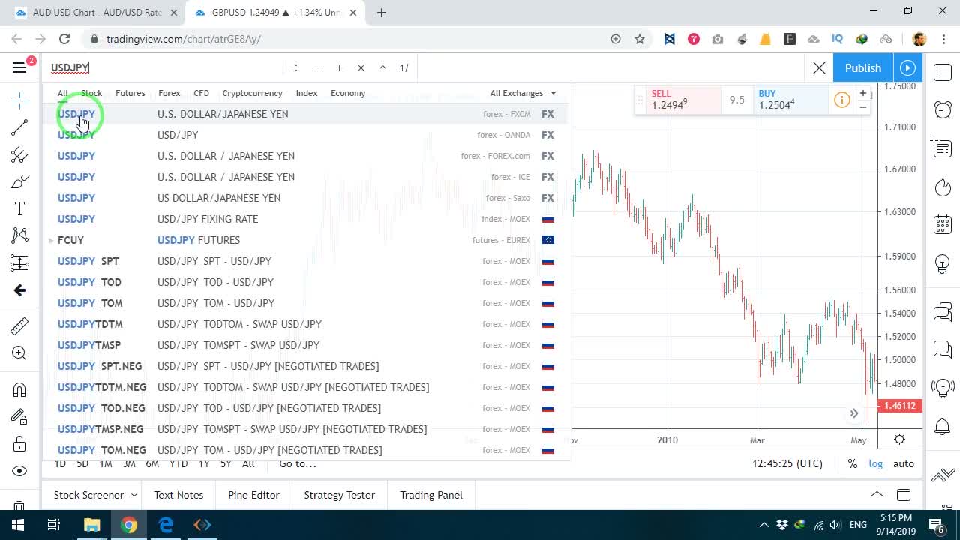
Task: Filter symbol results by Cryptocurrency
Action: click(x=252, y=93)
